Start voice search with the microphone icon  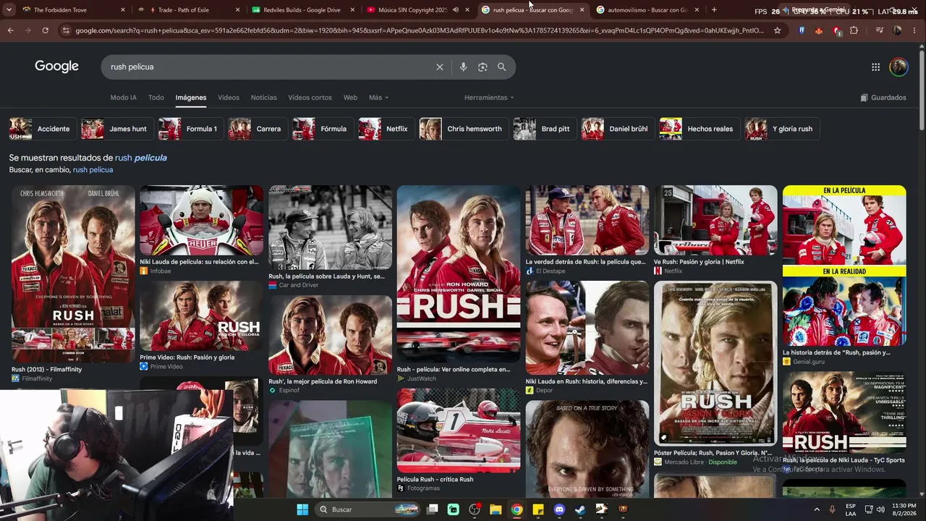coord(463,67)
